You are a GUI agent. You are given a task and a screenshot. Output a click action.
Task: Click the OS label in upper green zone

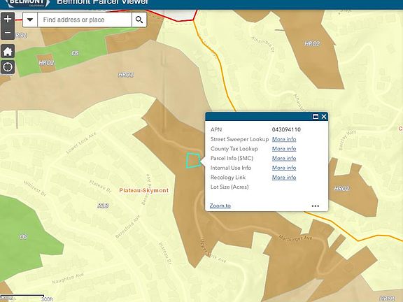pos(75,53)
